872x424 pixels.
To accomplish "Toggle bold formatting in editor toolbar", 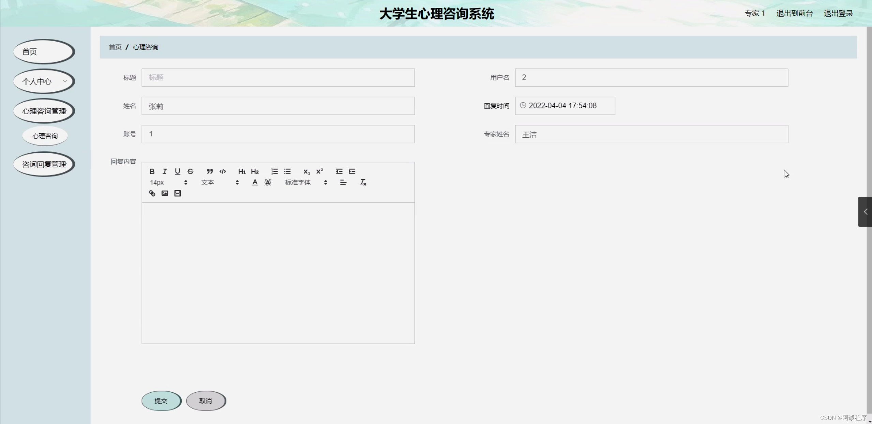I will pos(152,171).
